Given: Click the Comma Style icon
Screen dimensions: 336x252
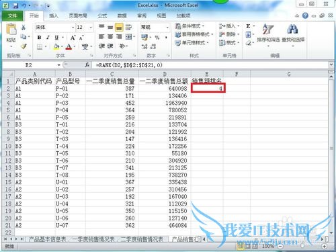Looking at the screenshot, I should [x=166, y=37].
